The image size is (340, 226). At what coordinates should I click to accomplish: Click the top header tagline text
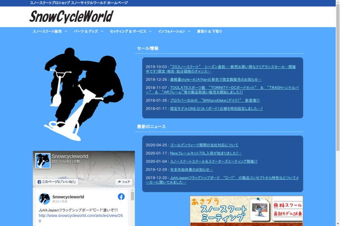coord(79,3)
